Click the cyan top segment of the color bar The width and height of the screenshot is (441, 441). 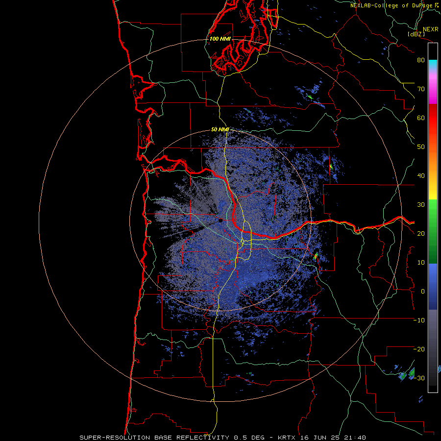433,64
